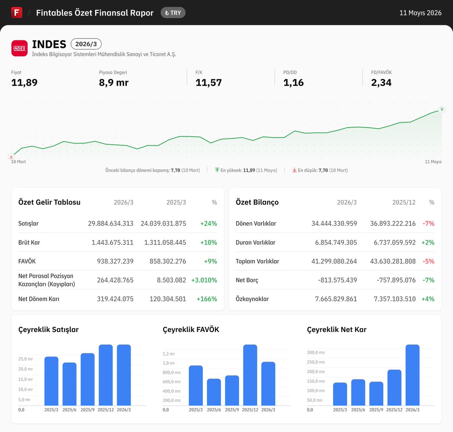Click the 2025/12 bar in Çeyreklik Net Kar

click(394, 388)
